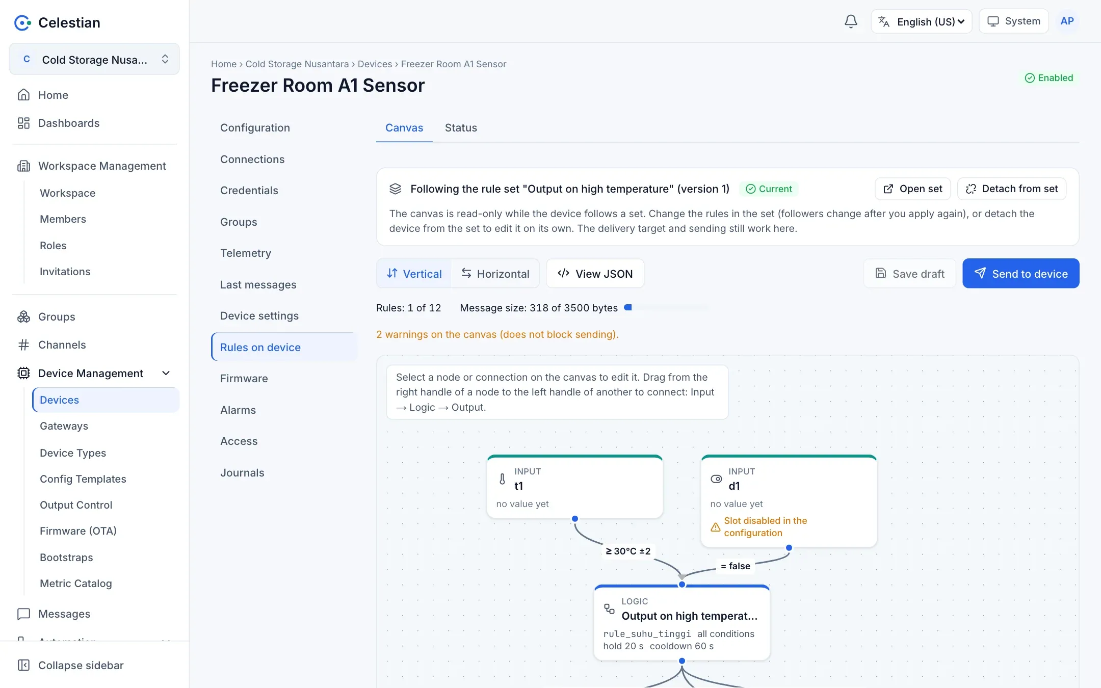Collapse the Device Management section chevron
This screenshot has width=1101, height=688.
[x=166, y=374]
